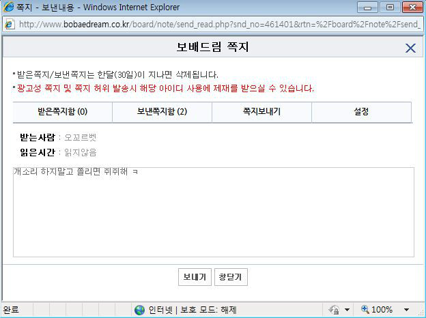
Task: Open the 받은쪽지함 (0) tab
Action: 62,112
